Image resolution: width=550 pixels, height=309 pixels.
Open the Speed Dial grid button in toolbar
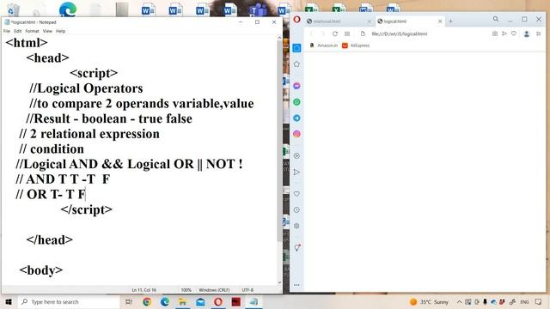click(x=347, y=33)
